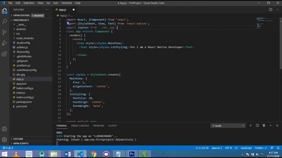Open the File menu
Screen dimensions: 282x158
tap(10, 3)
